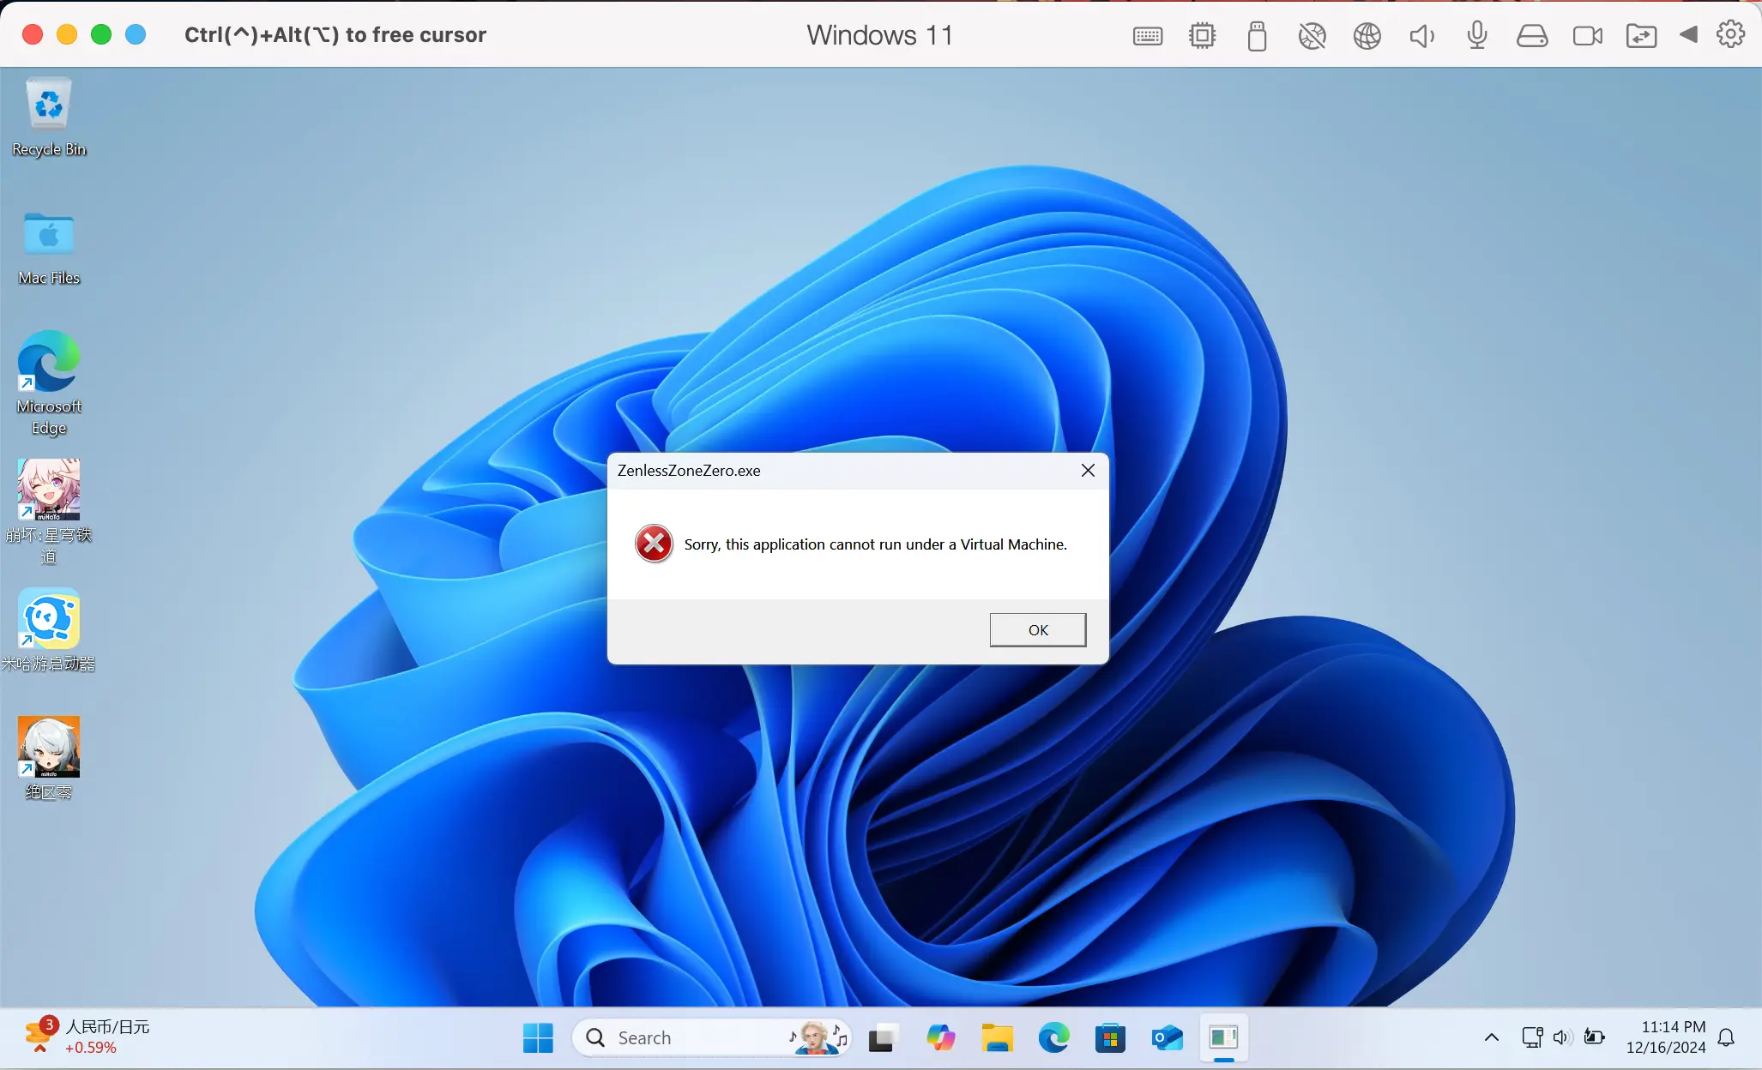Open the battery tray icon
Viewport: 1762px width, 1070px height.
click(1594, 1038)
